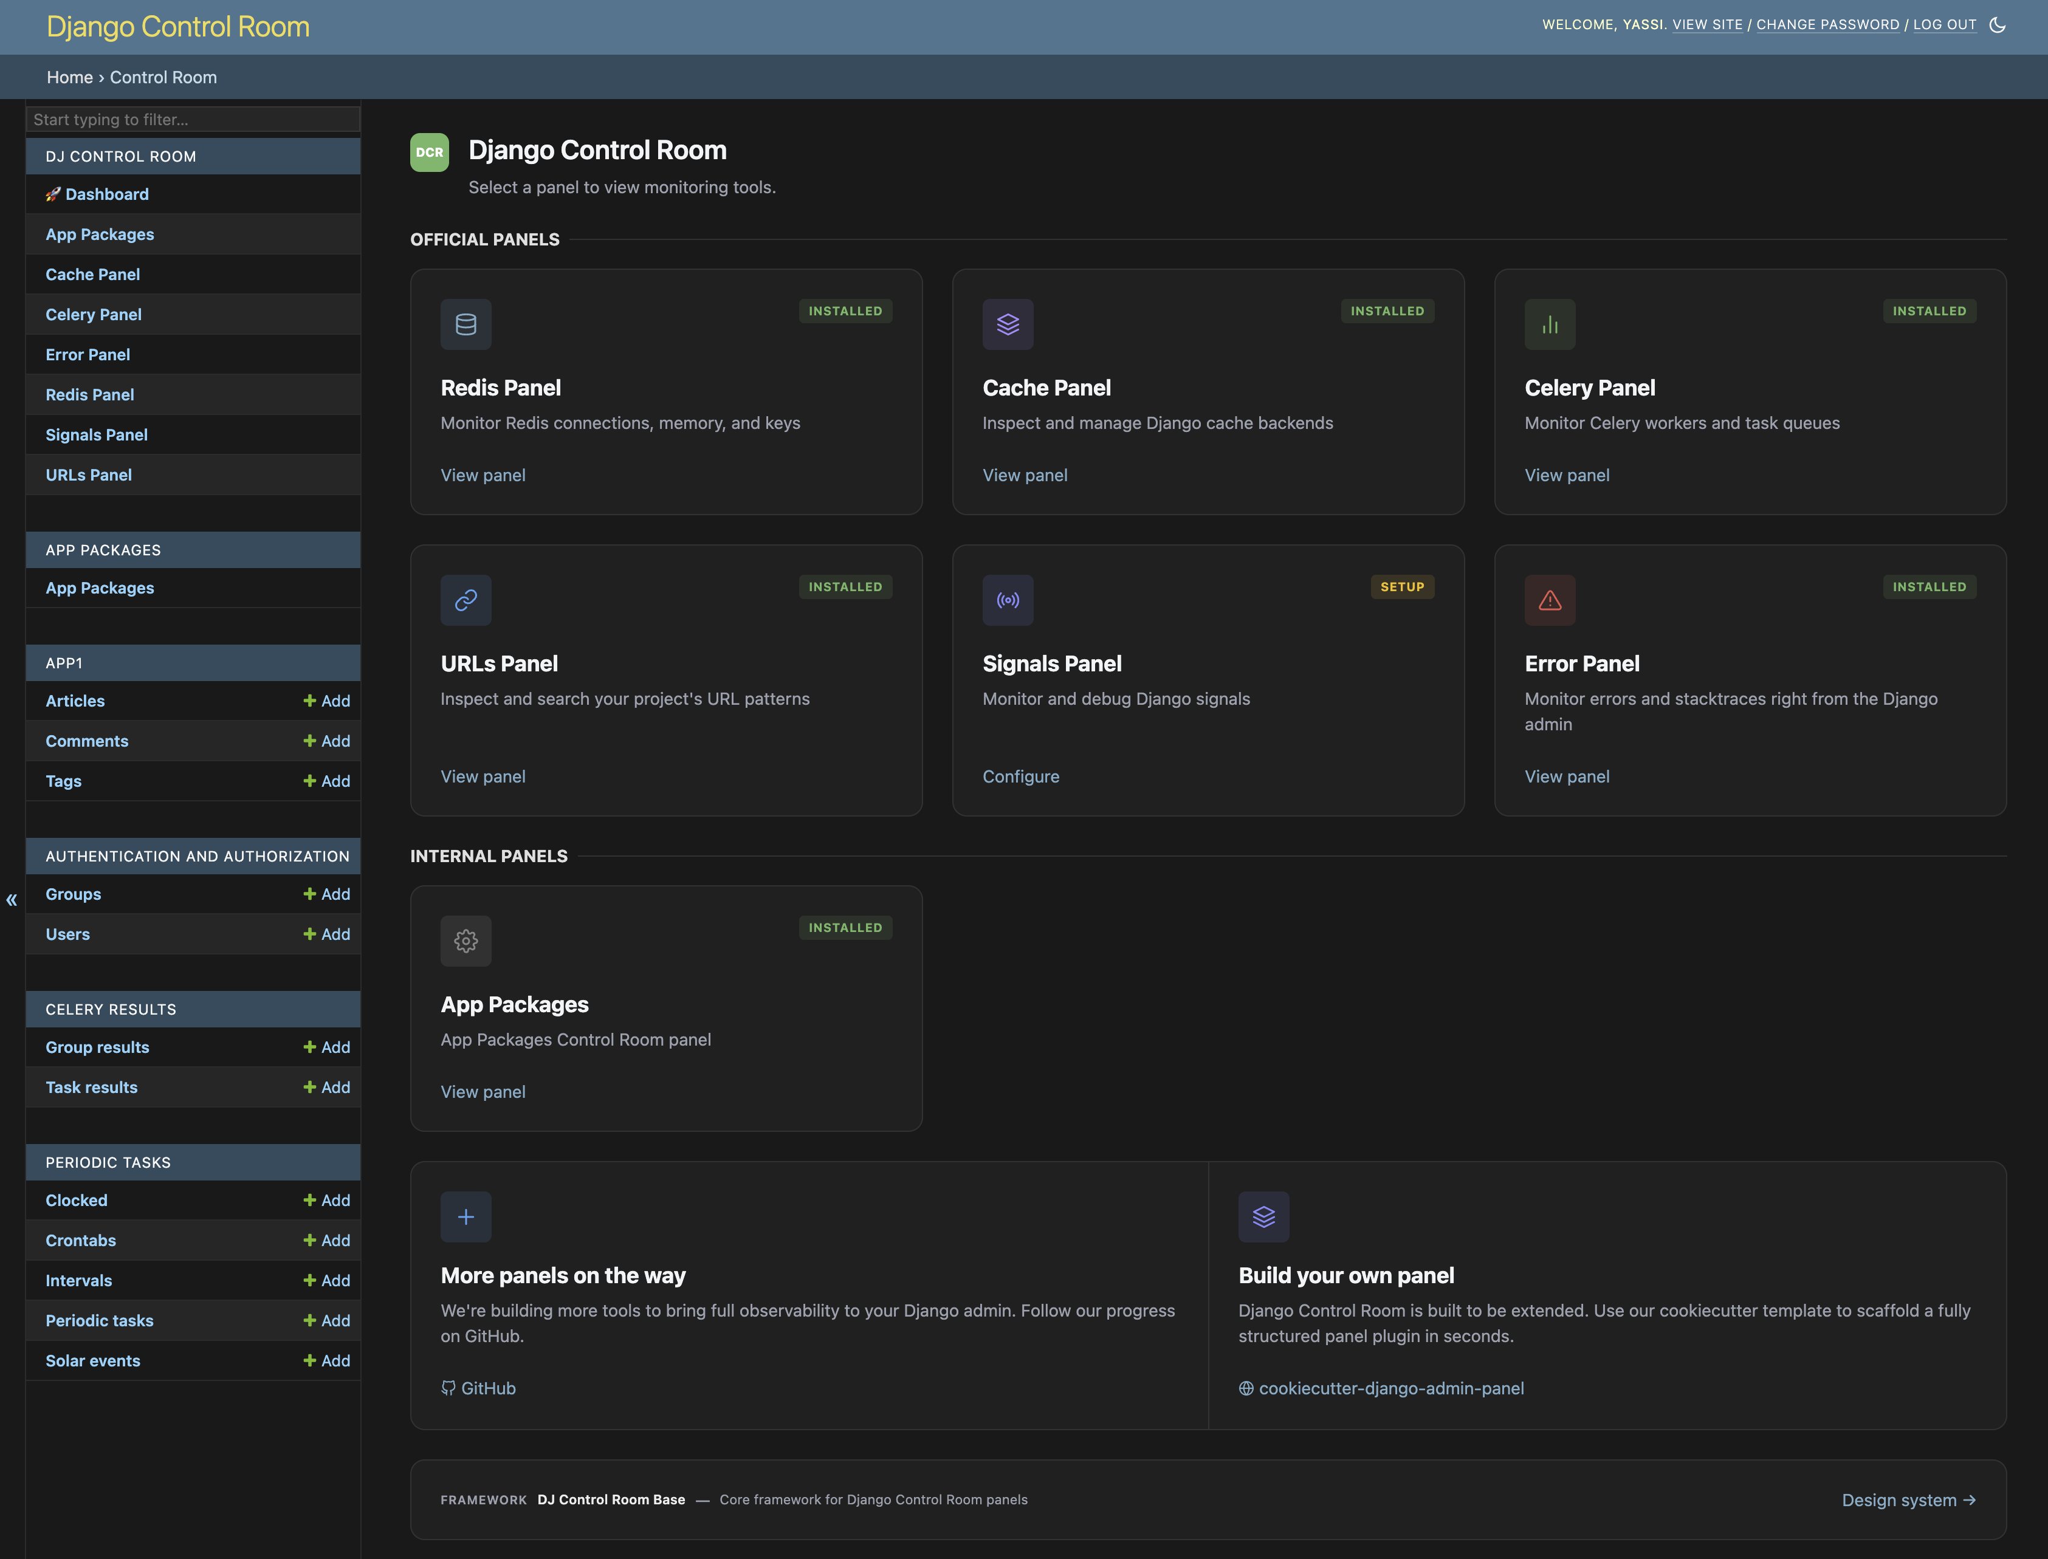This screenshot has width=2048, height=1559.
Task: Click the plus icon above More panels on the way
Action: (x=466, y=1216)
